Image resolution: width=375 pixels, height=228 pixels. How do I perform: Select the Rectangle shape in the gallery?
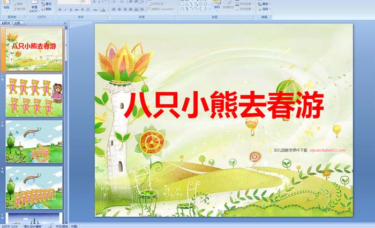click(182, 4)
